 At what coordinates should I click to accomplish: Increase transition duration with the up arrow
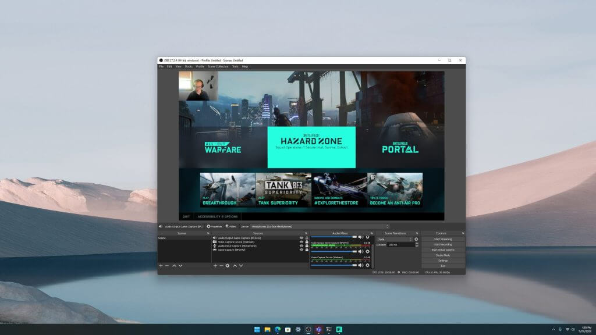(417, 243)
